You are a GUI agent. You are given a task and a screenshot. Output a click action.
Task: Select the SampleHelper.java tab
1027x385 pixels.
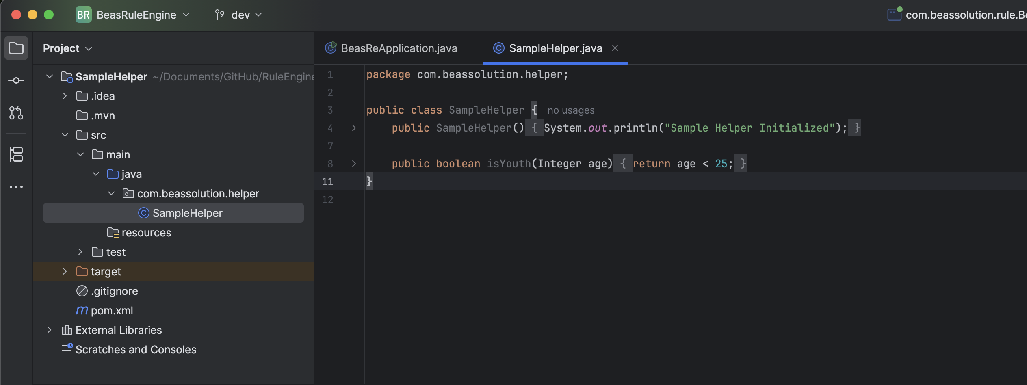pyautogui.click(x=555, y=48)
